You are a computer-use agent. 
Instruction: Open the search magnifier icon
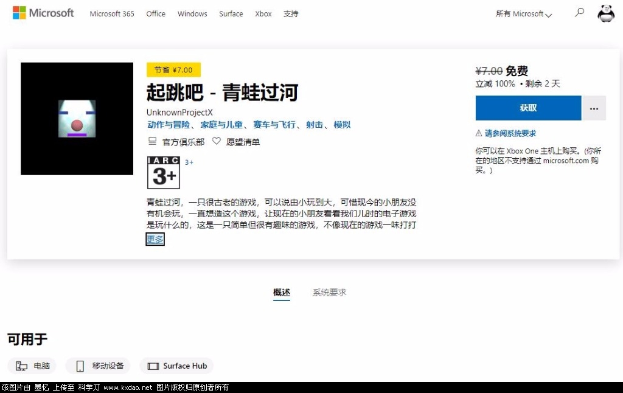point(579,13)
